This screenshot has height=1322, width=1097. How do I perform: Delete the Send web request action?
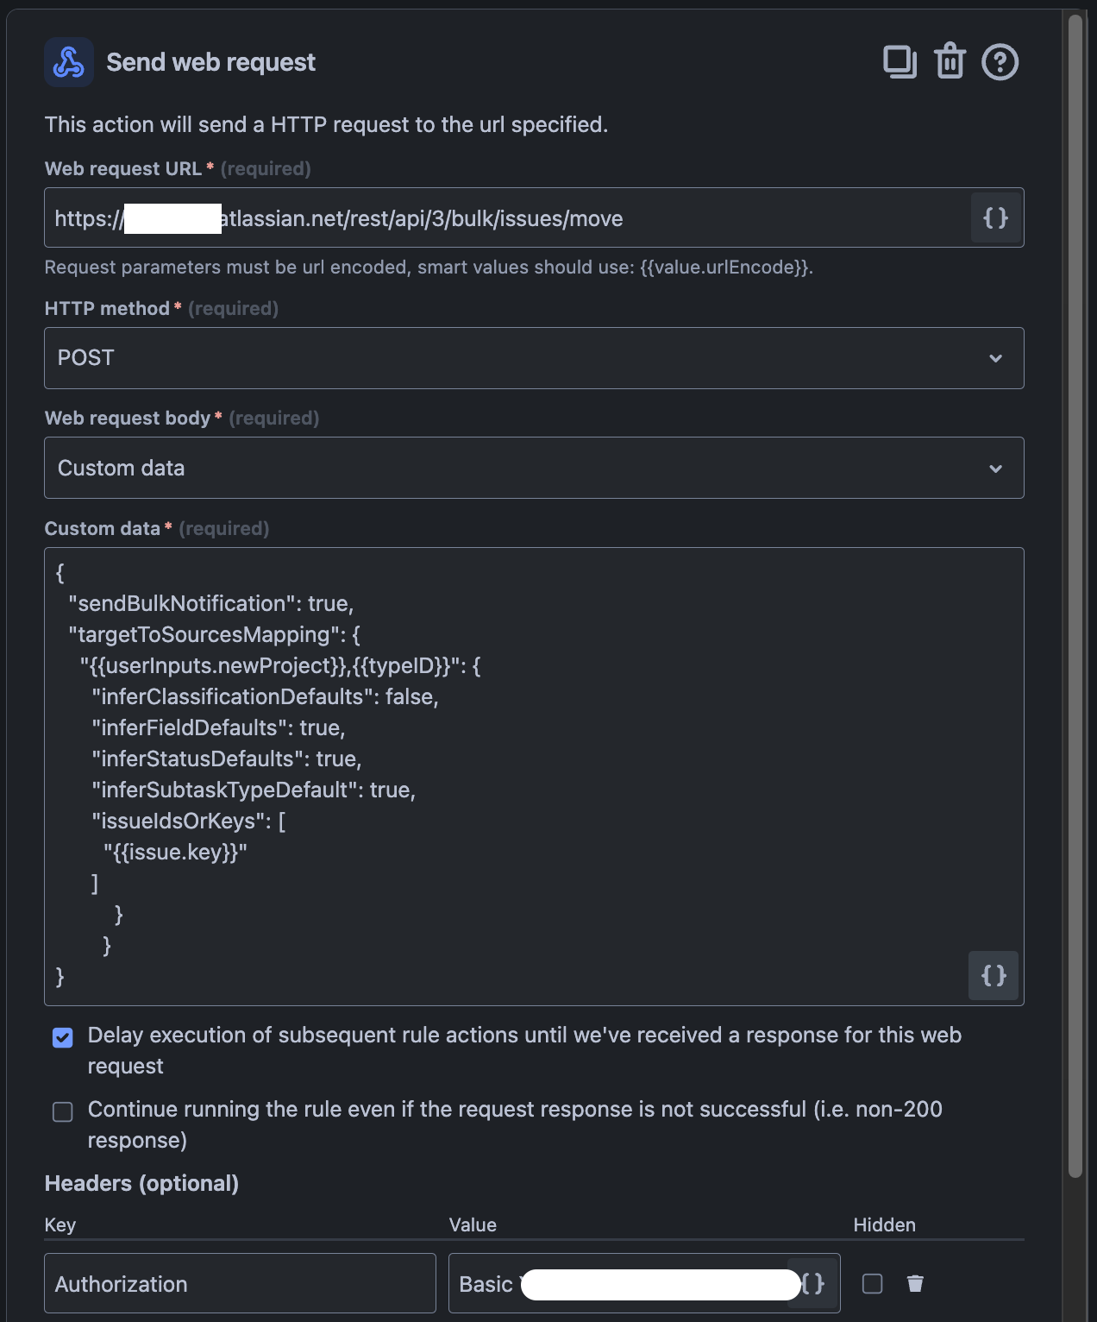click(x=950, y=61)
